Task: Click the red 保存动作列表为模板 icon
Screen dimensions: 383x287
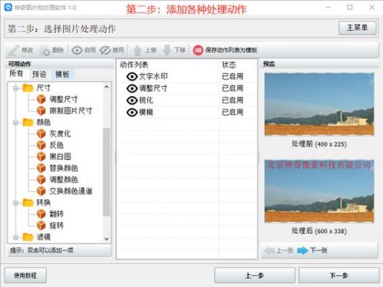Action: point(198,50)
